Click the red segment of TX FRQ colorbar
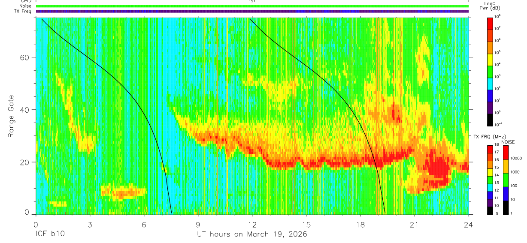The height and width of the screenshot is (243, 527). point(490,149)
